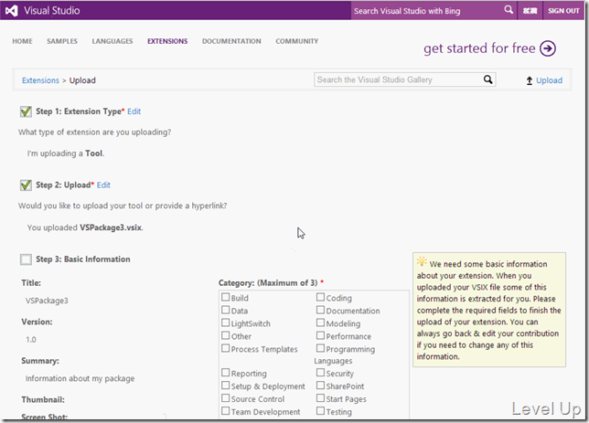Click the Upload breadcrumb text
Screen dimensions: 589x423
pos(82,80)
